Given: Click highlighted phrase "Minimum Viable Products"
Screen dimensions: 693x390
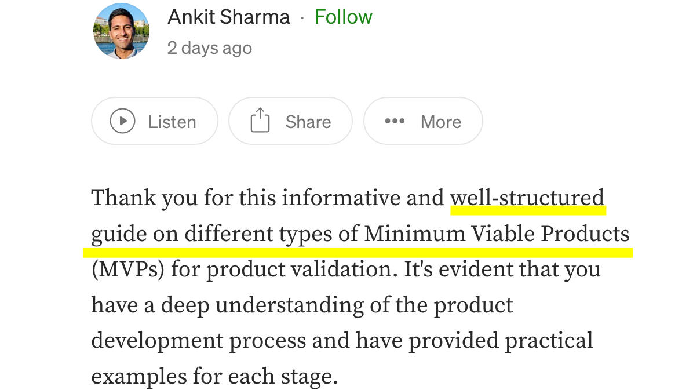Looking at the screenshot, I should [x=497, y=234].
